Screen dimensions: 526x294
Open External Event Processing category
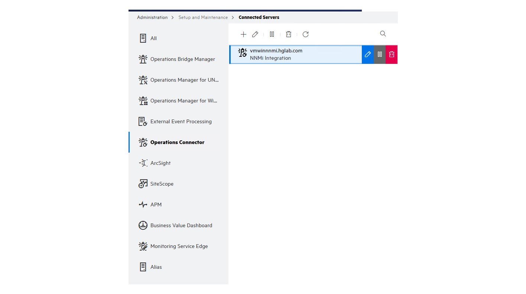179,121
